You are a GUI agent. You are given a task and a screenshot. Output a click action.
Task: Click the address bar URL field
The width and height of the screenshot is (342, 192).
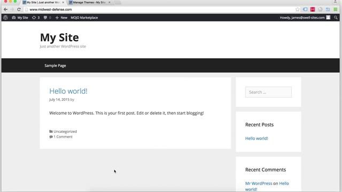[x=161, y=10]
